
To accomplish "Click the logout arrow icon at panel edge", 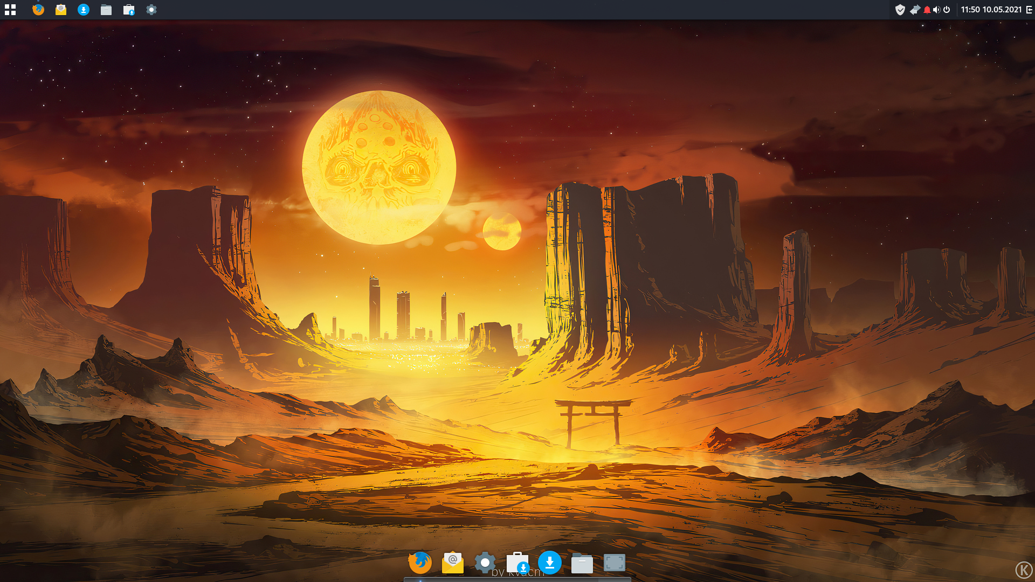I will [x=1029, y=10].
